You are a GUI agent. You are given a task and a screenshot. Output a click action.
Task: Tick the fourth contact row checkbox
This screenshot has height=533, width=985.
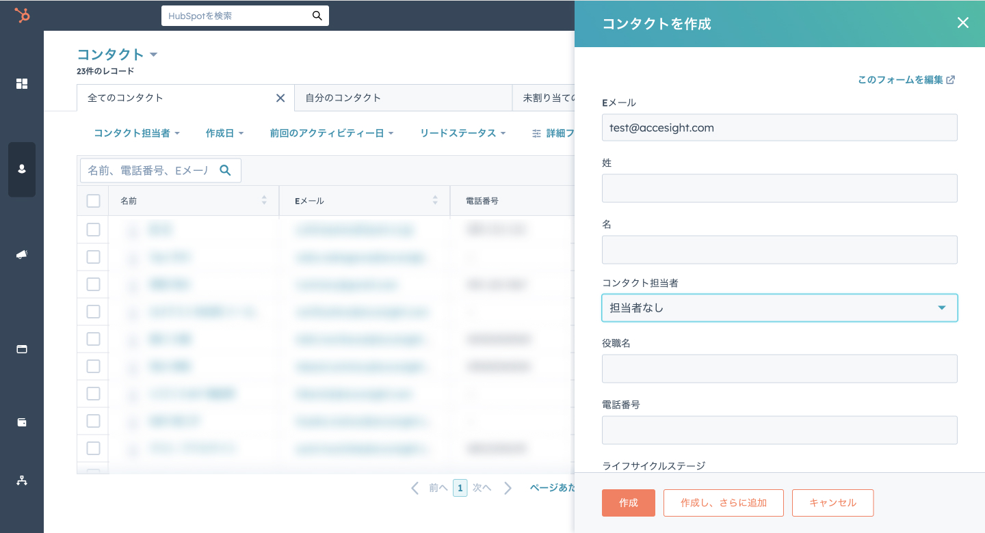[93, 312]
